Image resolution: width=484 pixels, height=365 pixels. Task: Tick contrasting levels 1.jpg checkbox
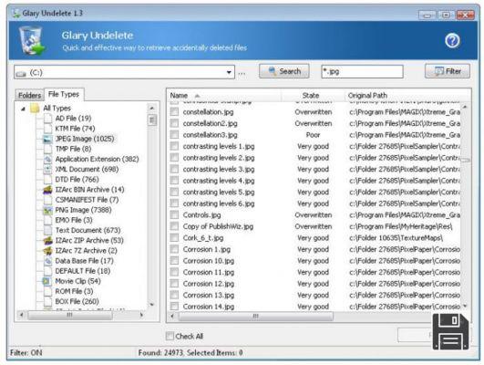click(x=174, y=146)
